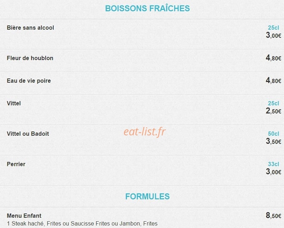
Task: Select the Menu Enfant formula
Action: [24, 216]
